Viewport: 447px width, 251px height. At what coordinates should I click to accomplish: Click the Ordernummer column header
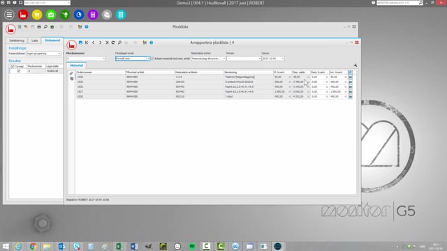point(101,73)
